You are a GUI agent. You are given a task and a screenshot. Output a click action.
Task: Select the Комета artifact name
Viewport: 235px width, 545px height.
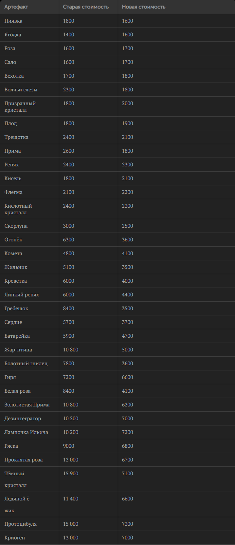pyautogui.click(x=13, y=254)
